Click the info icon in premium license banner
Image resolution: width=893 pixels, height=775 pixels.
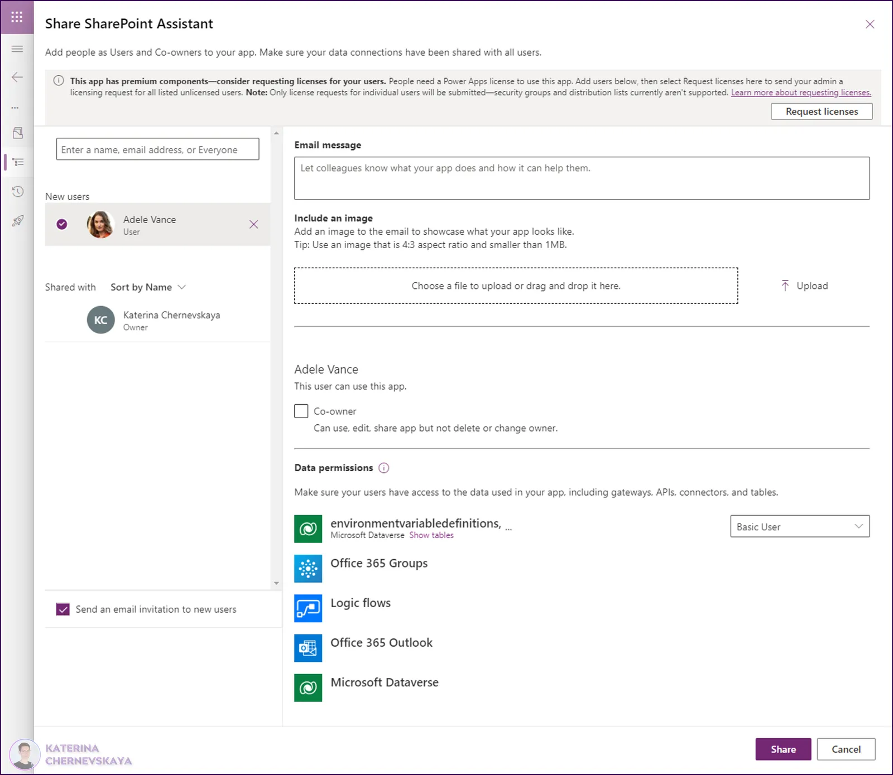click(59, 81)
